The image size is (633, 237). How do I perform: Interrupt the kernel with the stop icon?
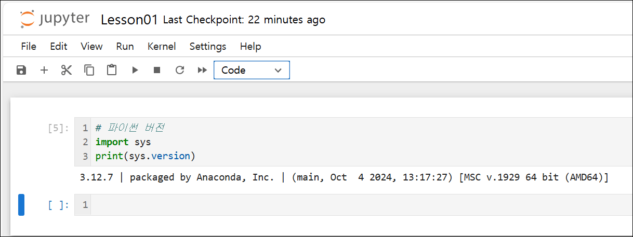point(157,70)
